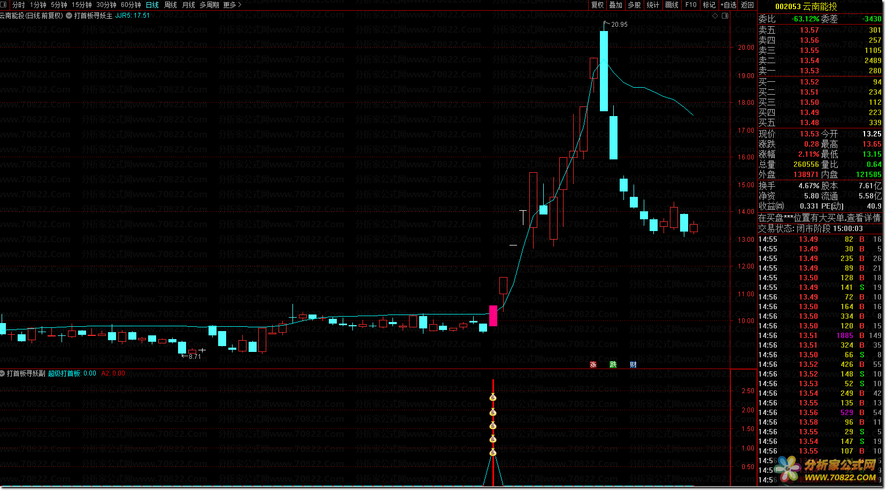Click the 委差 -3430 value

pyautogui.click(x=871, y=19)
